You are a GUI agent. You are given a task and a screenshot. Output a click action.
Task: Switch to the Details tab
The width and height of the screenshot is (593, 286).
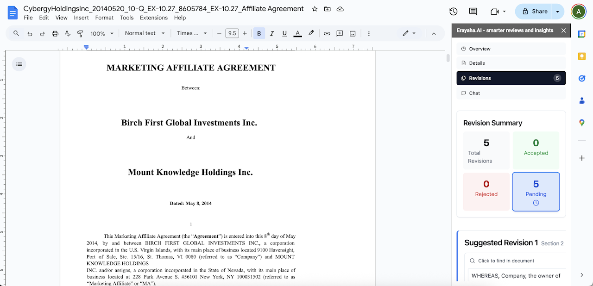point(511,63)
